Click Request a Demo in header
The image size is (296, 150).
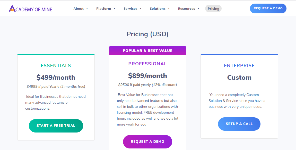click(268, 8)
